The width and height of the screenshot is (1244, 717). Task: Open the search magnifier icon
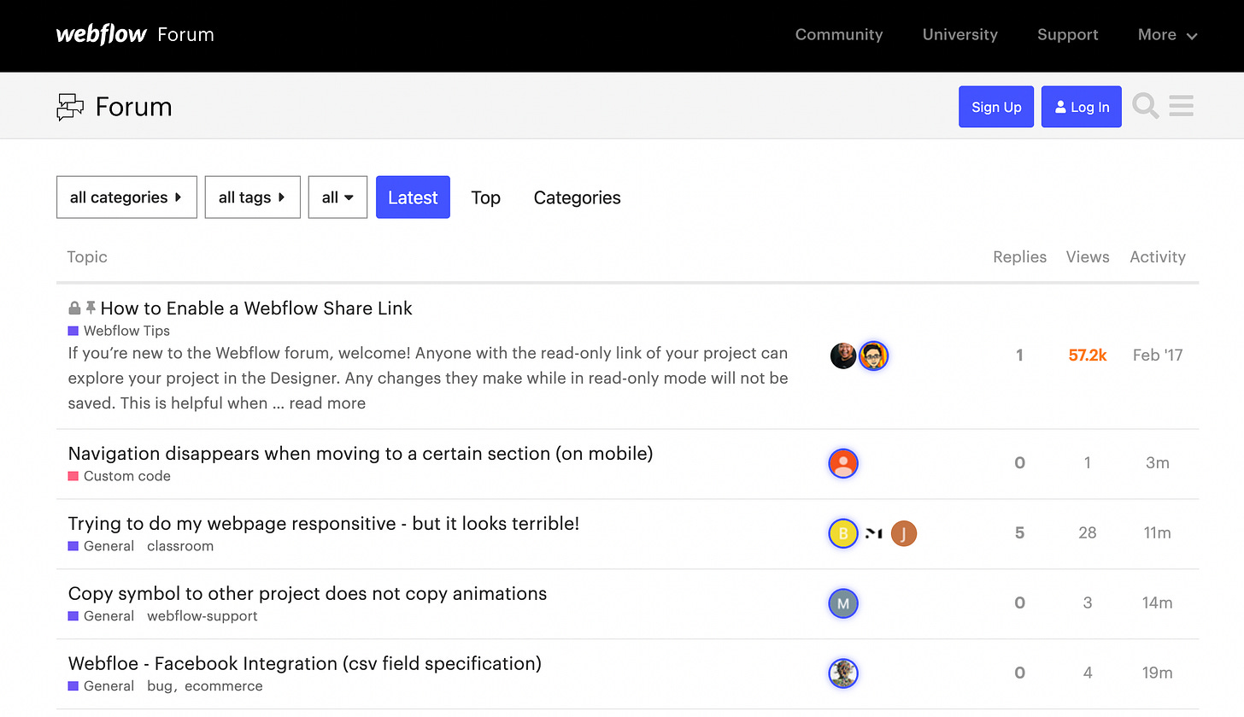tap(1146, 107)
